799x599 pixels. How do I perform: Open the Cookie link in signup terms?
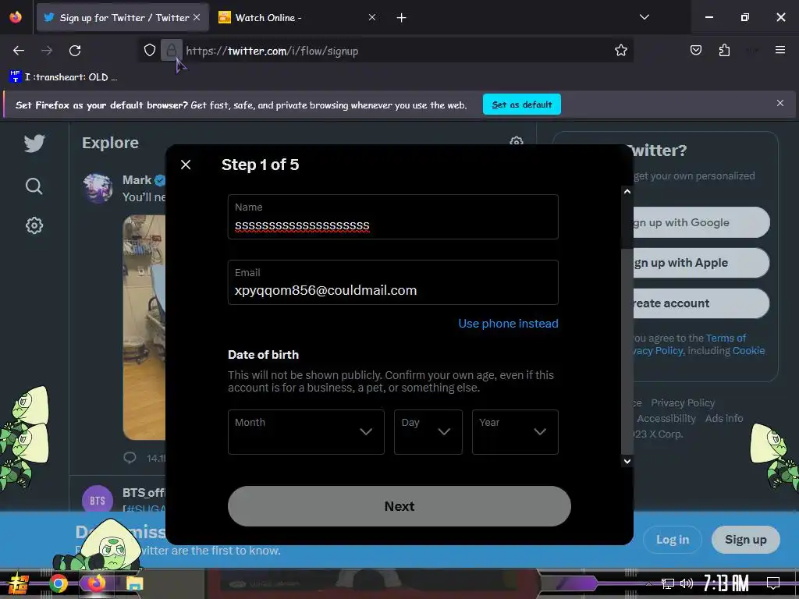[x=748, y=351]
